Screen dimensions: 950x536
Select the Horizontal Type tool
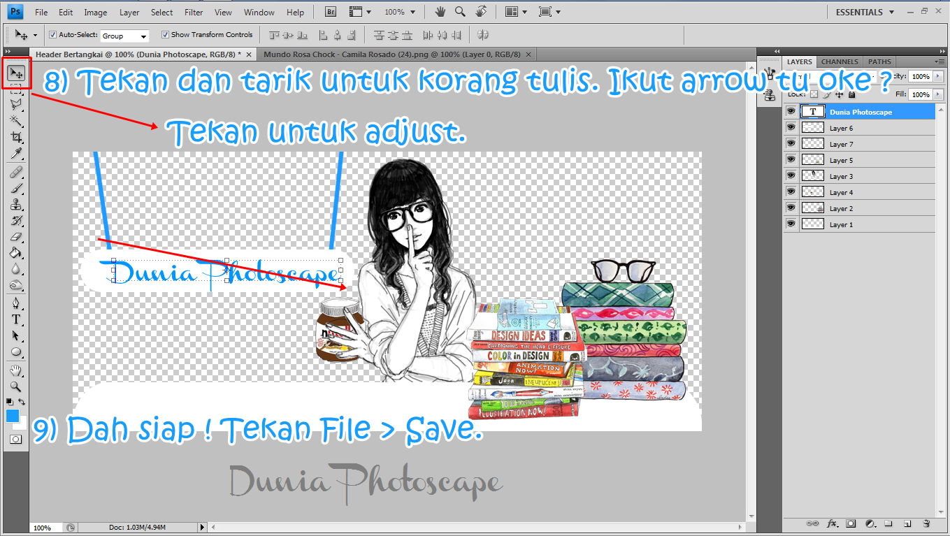click(17, 319)
